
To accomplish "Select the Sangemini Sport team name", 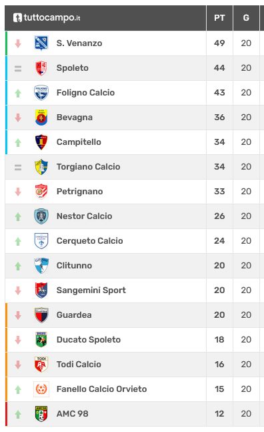I will (x=91, y=290).
